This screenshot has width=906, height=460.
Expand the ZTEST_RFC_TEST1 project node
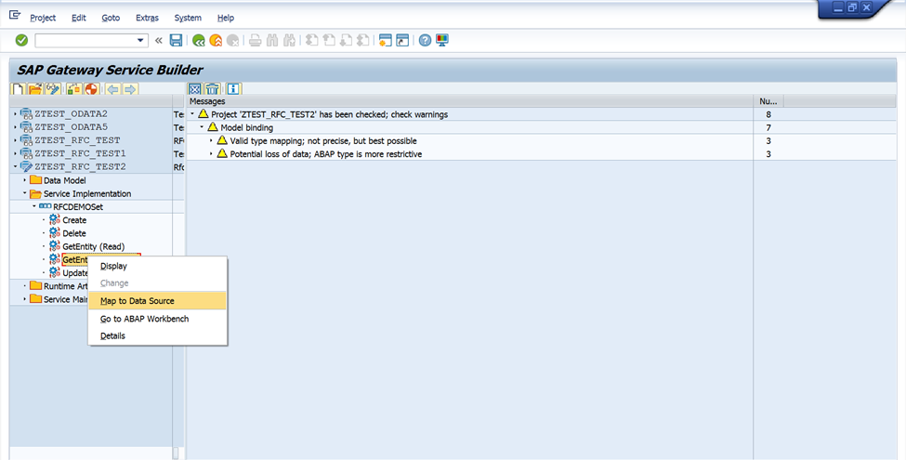15,153
